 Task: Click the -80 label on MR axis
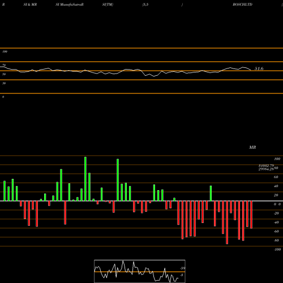click(x=276, y=241)
